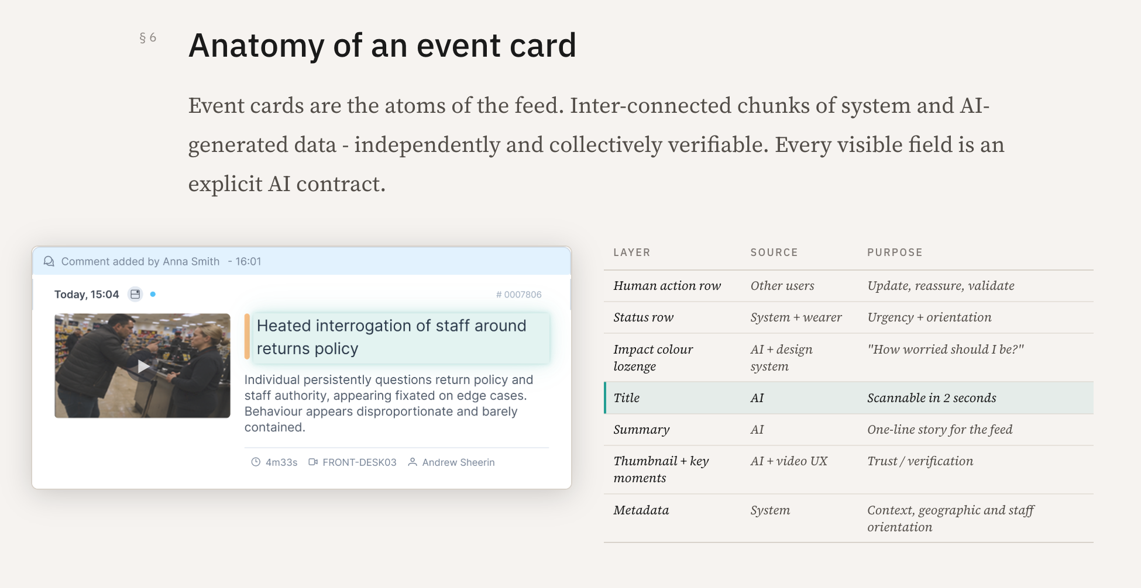Play the event video thumbnail
Image resolution: width=1141 pixels, height=588 pixels.
(x=142, y=366)
